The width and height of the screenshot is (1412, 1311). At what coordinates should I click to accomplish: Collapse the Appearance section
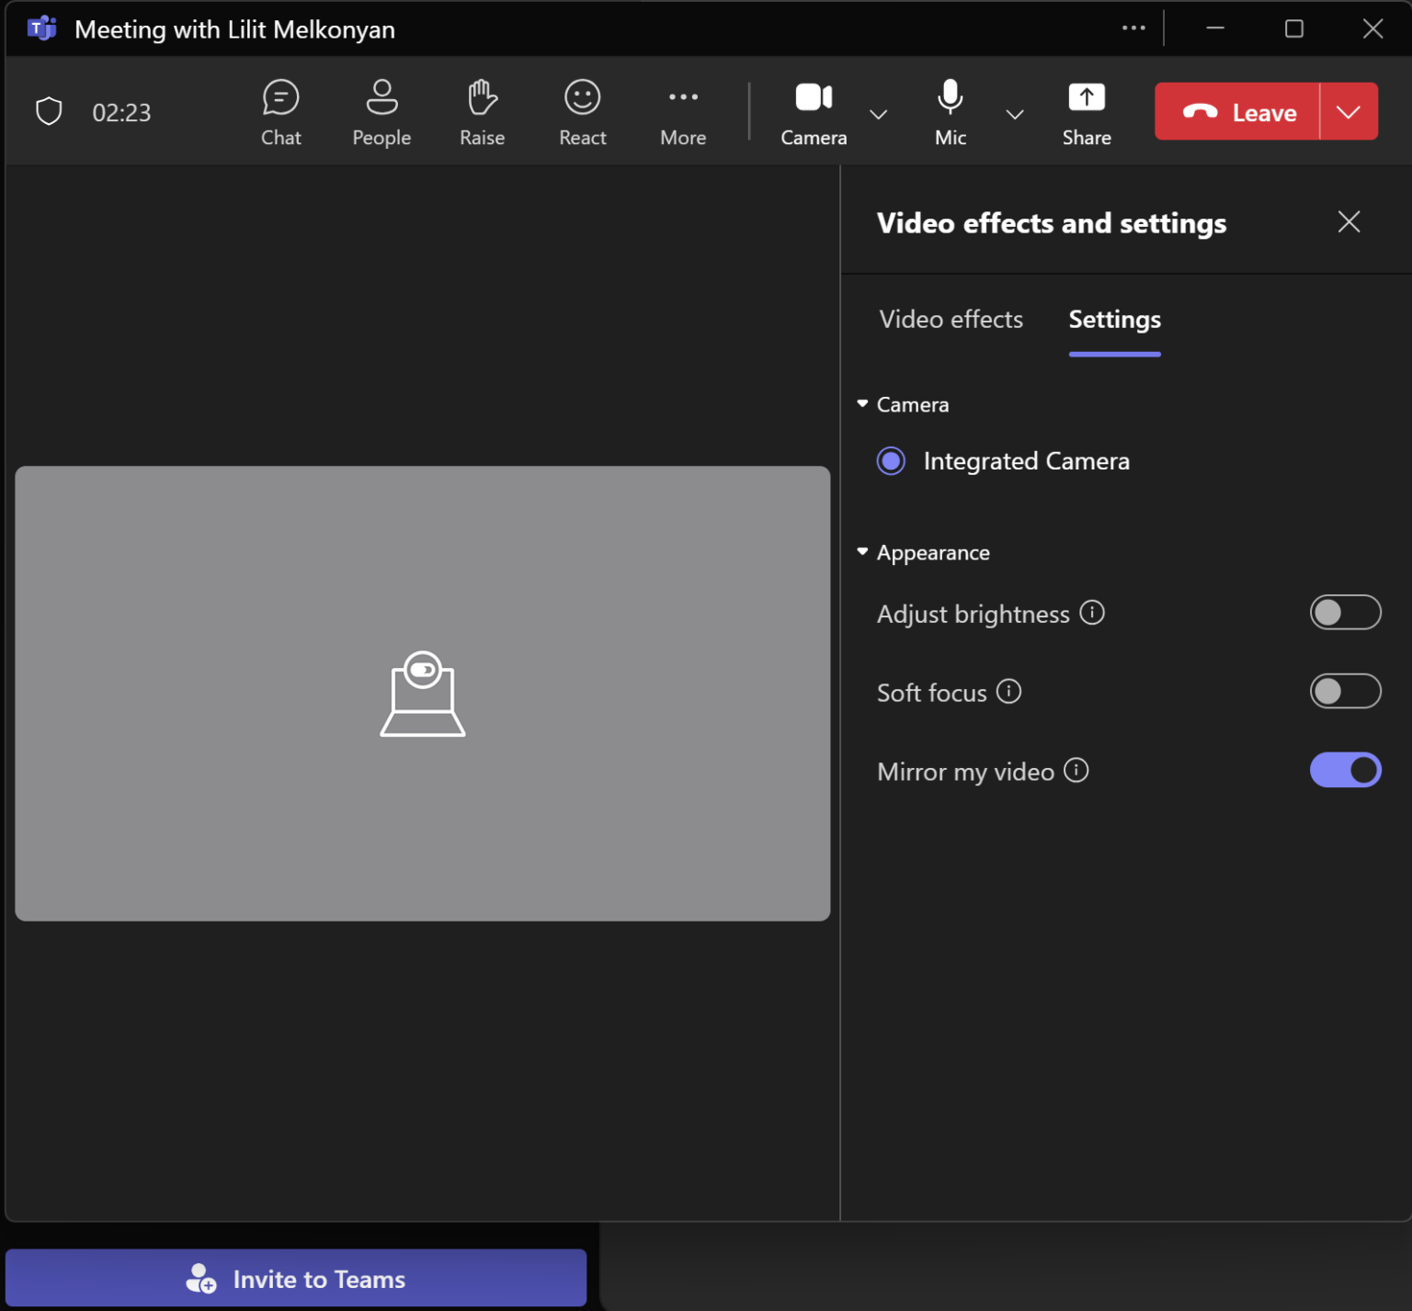862,551
